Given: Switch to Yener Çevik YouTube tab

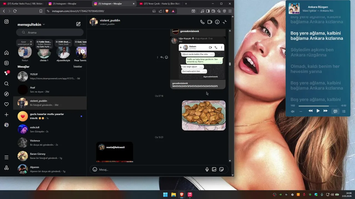Looking at the screenshot, I should [160, 4].
